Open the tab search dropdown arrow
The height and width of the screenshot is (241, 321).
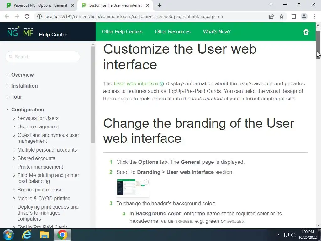pyautogui.click(x=271, y=4)
